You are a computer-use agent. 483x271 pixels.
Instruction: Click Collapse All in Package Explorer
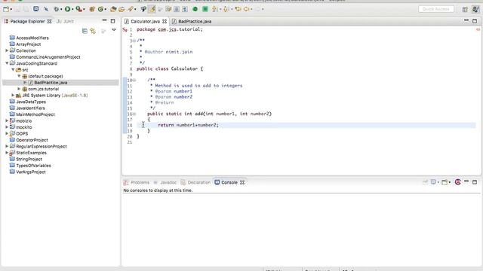pos(85,31)
